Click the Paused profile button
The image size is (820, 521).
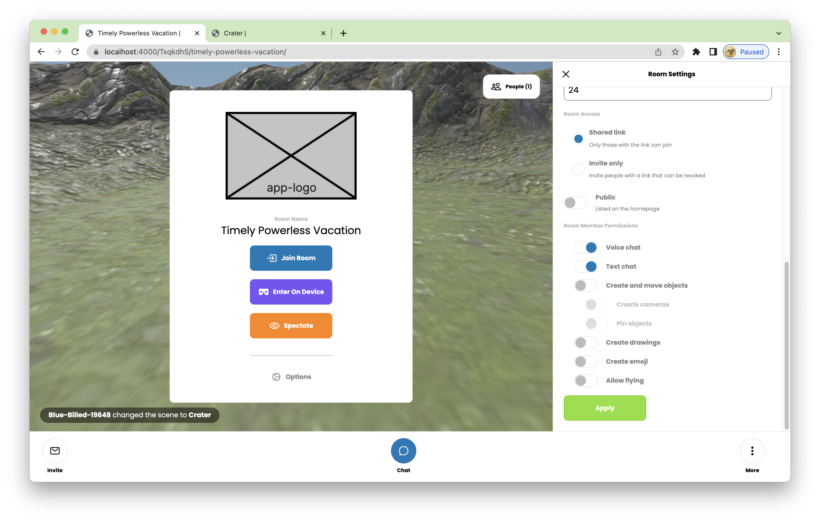coord(746,52)
